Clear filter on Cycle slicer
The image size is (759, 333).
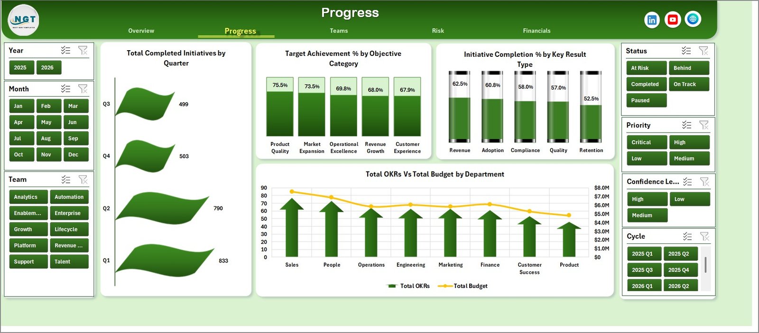tap(704, 236)
